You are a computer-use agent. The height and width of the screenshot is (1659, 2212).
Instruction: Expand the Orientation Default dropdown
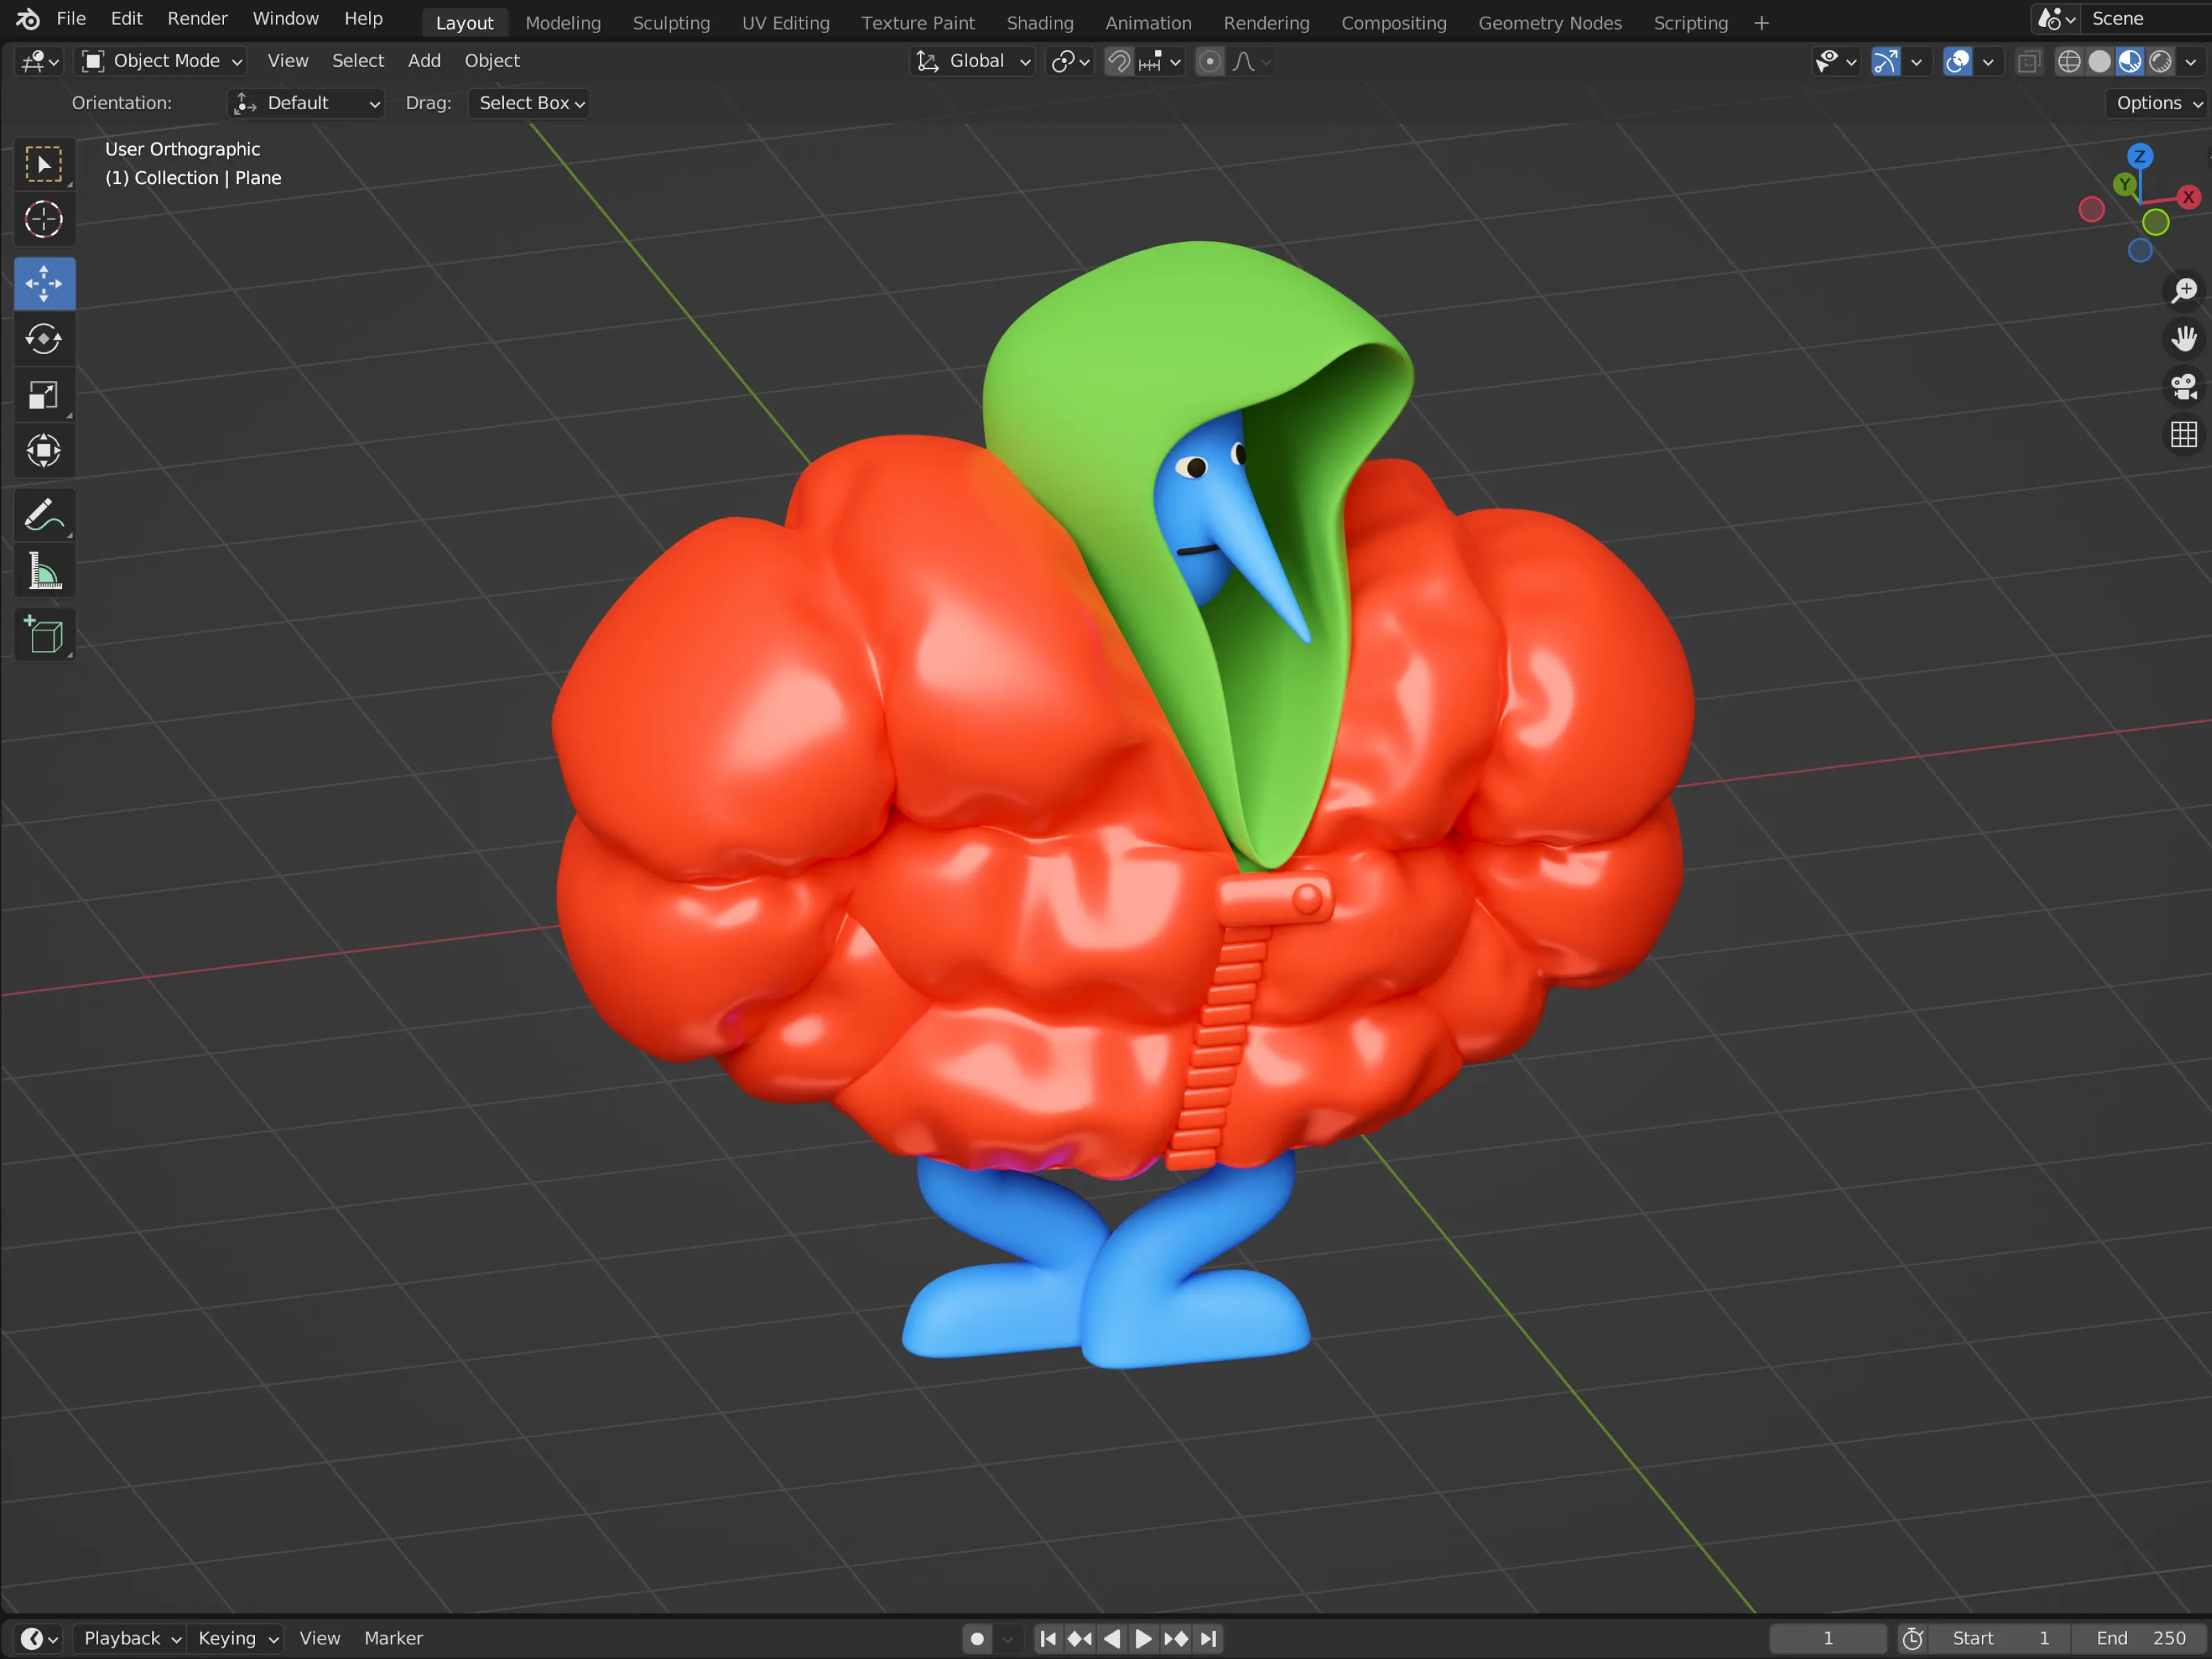306,103
